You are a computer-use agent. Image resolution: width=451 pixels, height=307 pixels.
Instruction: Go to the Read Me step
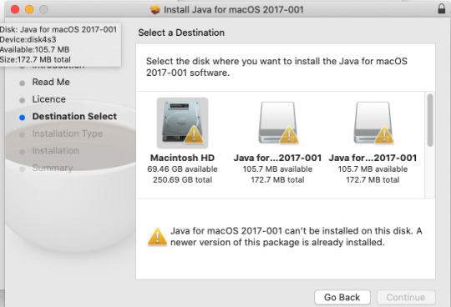click(x=51, y=82)
